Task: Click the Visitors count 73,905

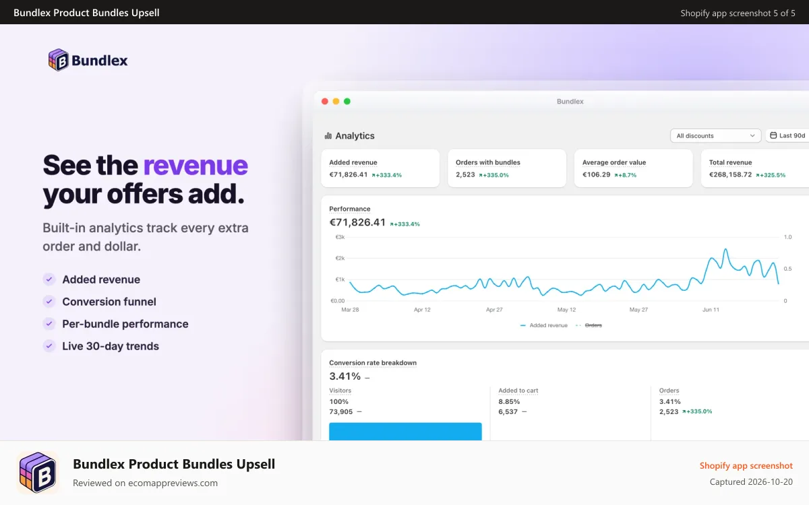Action: click(341, 411)
